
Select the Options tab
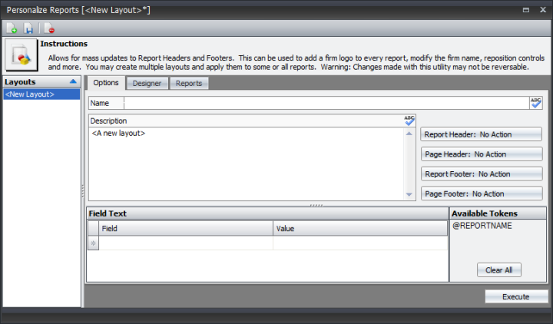pos(105,83)
